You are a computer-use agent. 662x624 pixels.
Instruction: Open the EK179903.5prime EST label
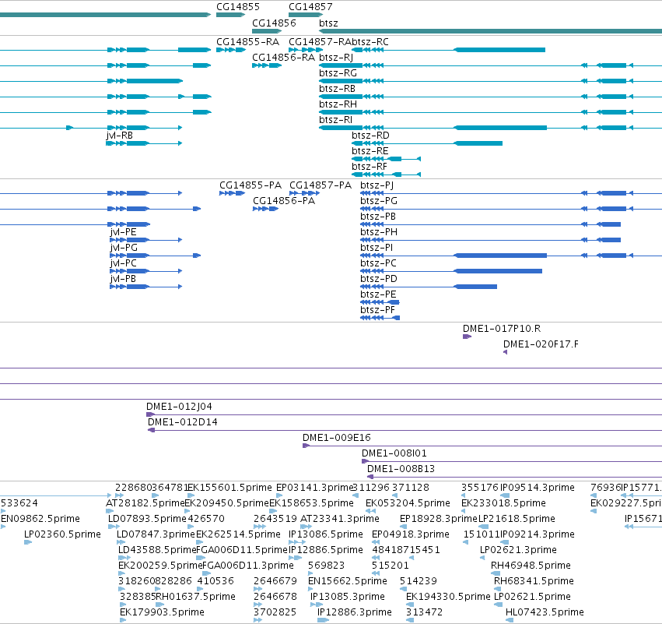[162, 612]
